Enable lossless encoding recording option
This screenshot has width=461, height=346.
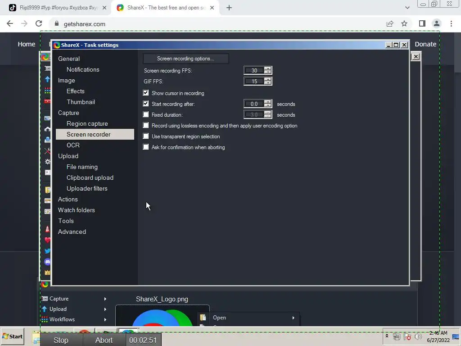click(146, 125)
